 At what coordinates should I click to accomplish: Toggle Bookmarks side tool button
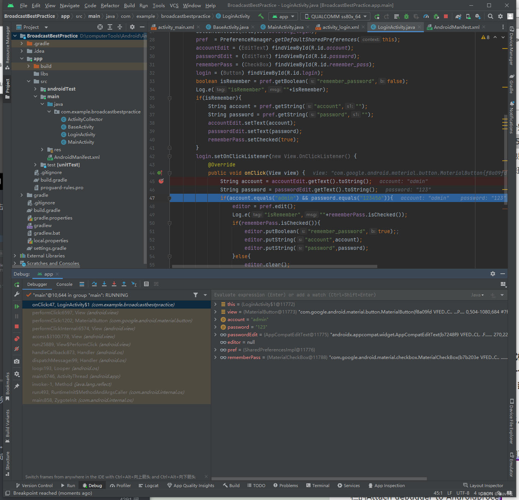7,387
